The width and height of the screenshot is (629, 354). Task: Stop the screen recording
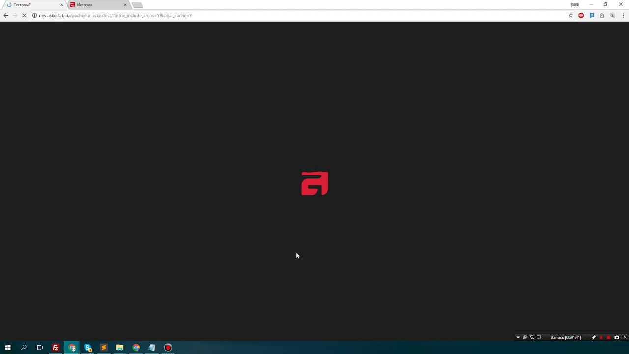coord(608,337)
